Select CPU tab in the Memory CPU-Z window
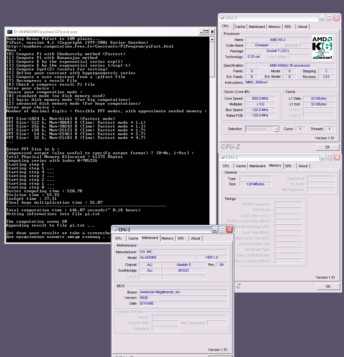This screenshot has height=357, width=344. 226,166
